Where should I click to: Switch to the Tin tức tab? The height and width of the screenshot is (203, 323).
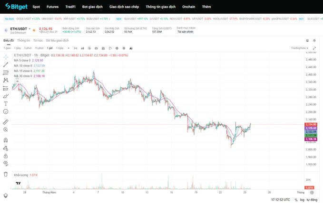coord(38,40)
